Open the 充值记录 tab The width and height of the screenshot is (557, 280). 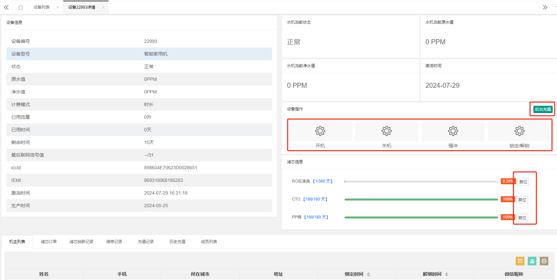click(x=146, y=242)
